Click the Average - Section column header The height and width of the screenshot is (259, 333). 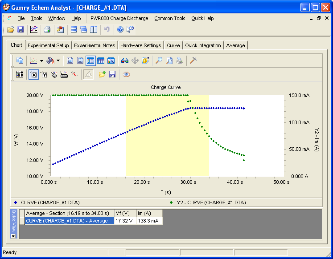click(69, 213)
